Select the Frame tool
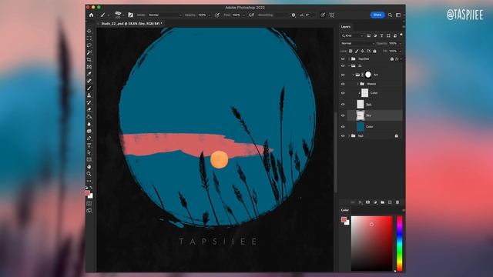Image resolution: width=493 pixels, height=277 pixels. click(x=89, y=67)
